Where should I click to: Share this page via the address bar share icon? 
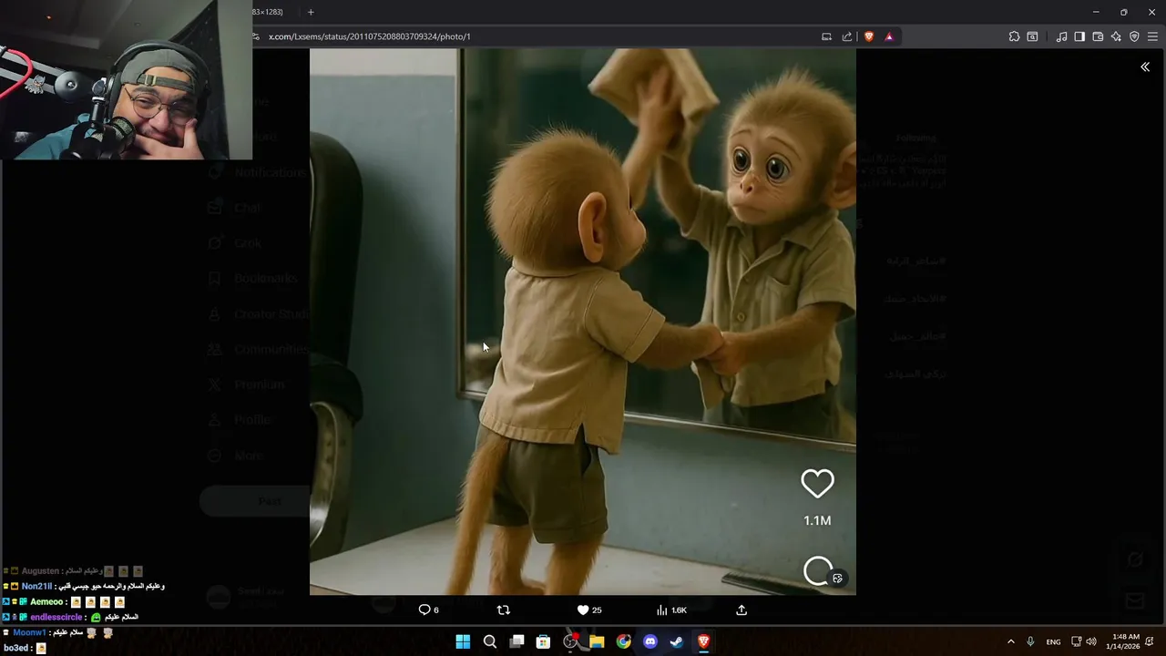[x=847, y=36]
